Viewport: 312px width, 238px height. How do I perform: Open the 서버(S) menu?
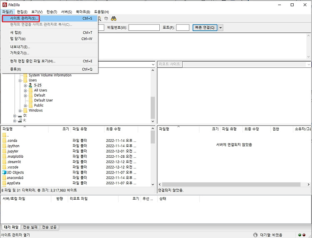point(67,12)
